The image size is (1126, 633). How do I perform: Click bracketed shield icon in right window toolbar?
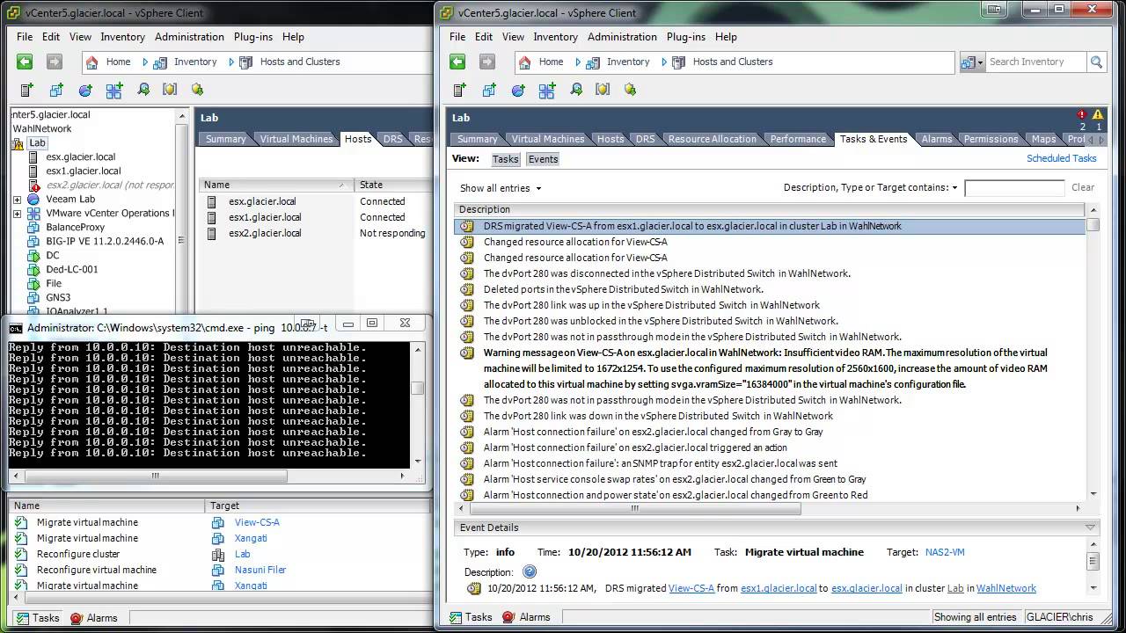click(603, 90)
